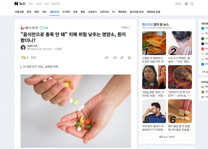The image size is (208, 149).
Task: Click the text-to-speech speaker icon
Action: tap(107, 58)
